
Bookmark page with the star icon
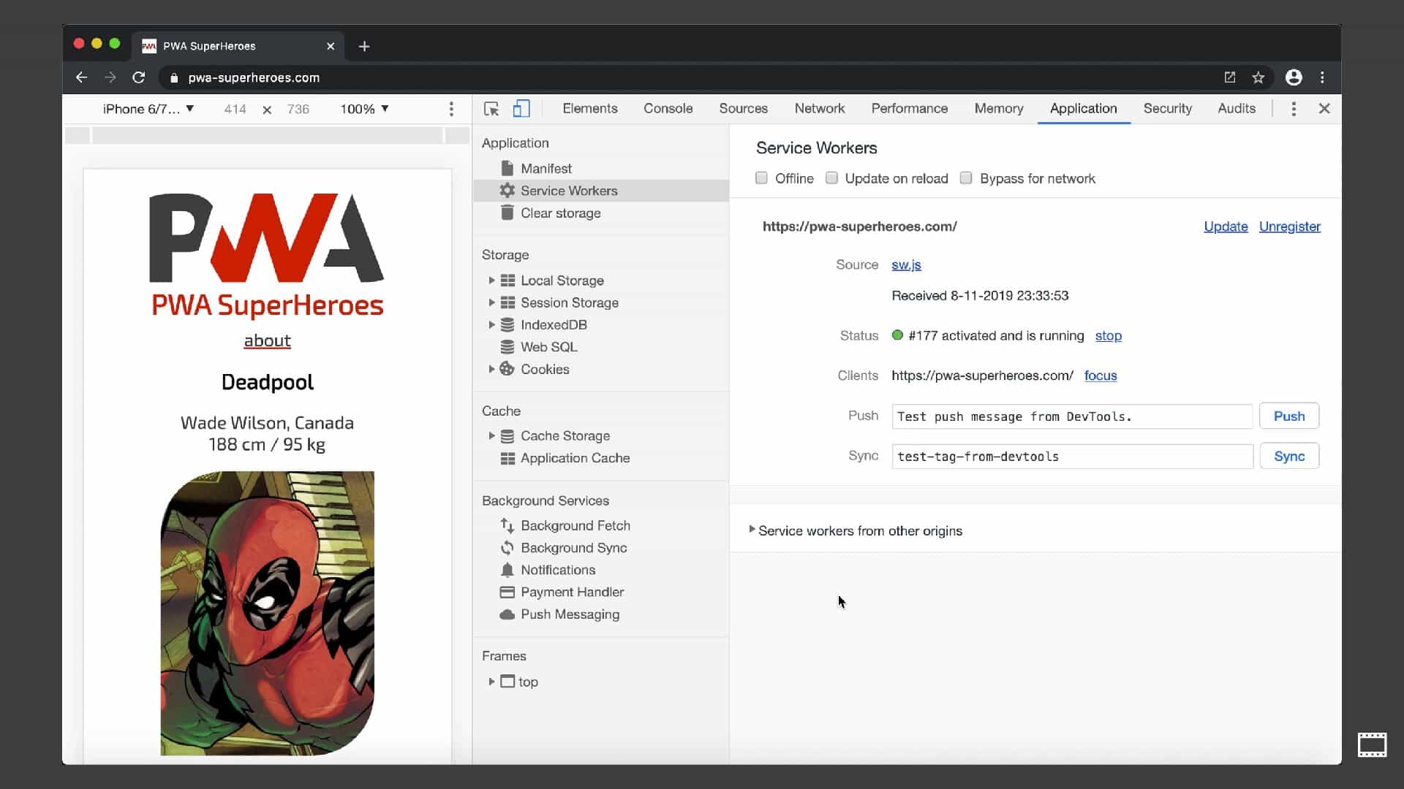(1258, 77)
